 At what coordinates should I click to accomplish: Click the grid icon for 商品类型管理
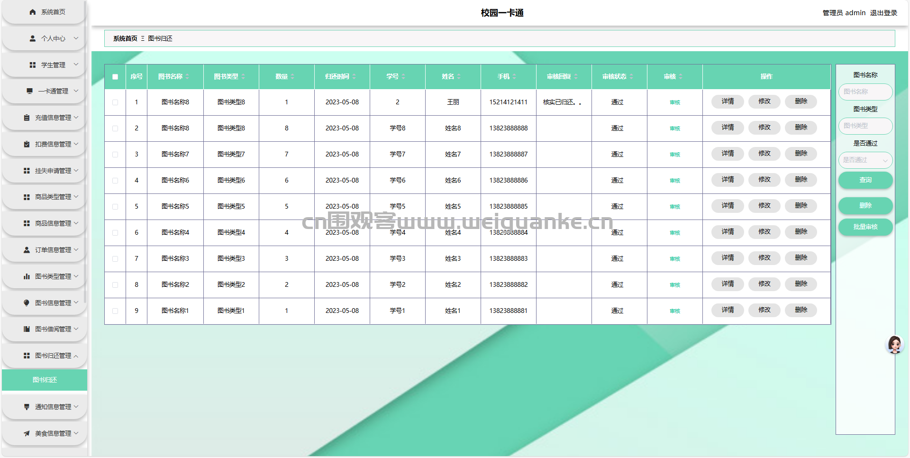[27, 197]
